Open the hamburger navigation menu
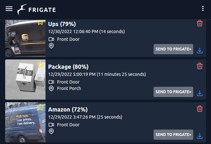 click(9, 9)
